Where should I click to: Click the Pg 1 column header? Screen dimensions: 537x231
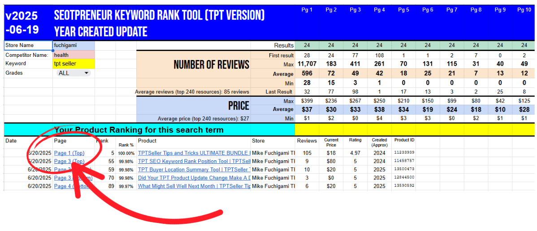(306, 10)
